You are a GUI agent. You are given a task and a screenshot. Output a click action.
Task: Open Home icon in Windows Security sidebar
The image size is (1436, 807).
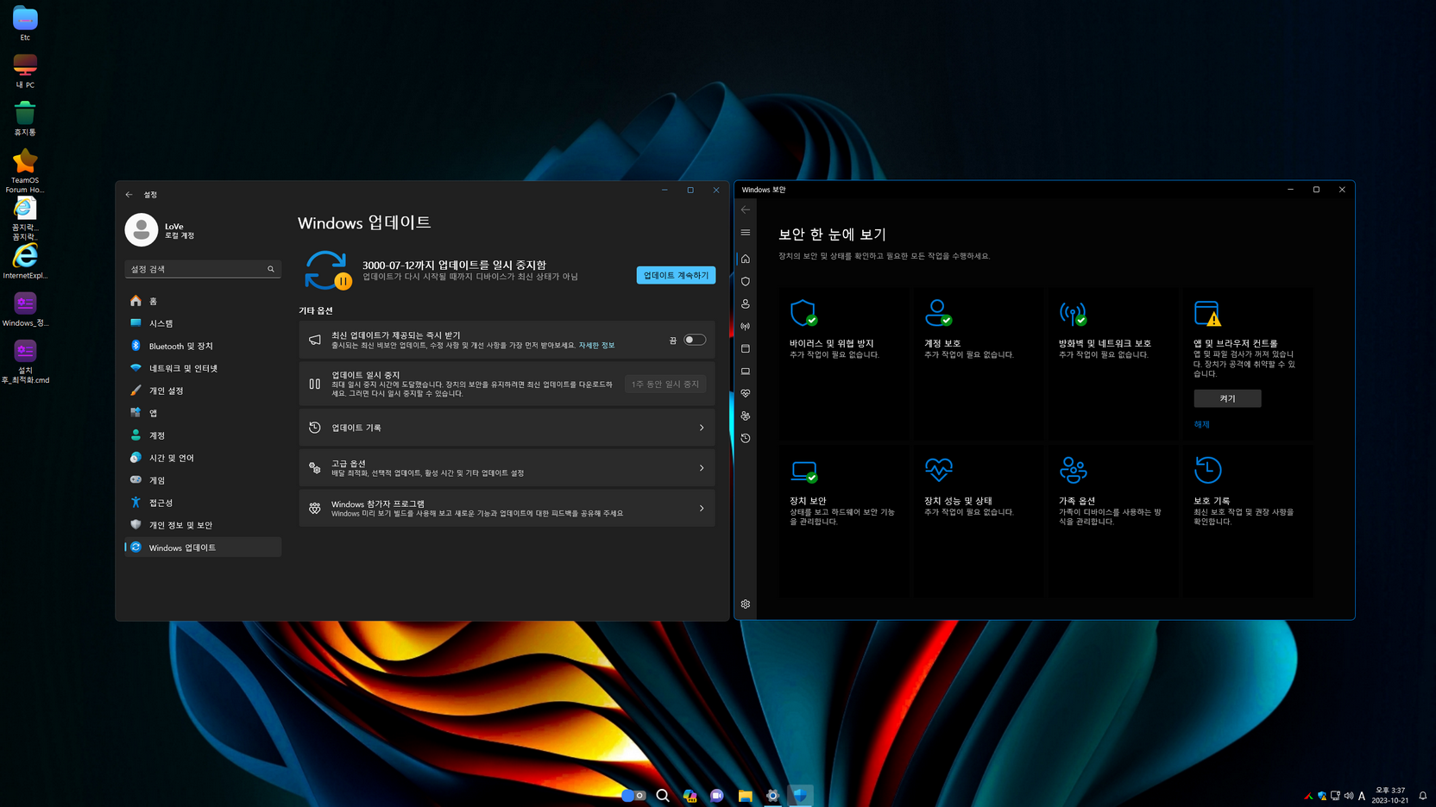point(746,259)
